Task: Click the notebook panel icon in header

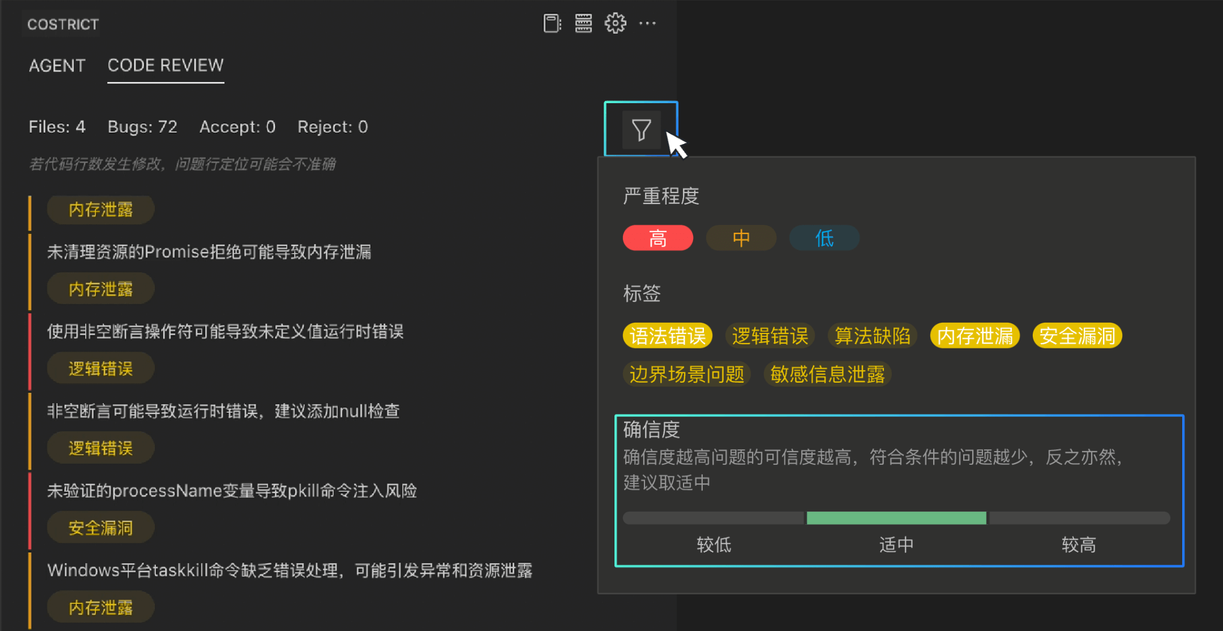Action: click(x=552, y=23)
